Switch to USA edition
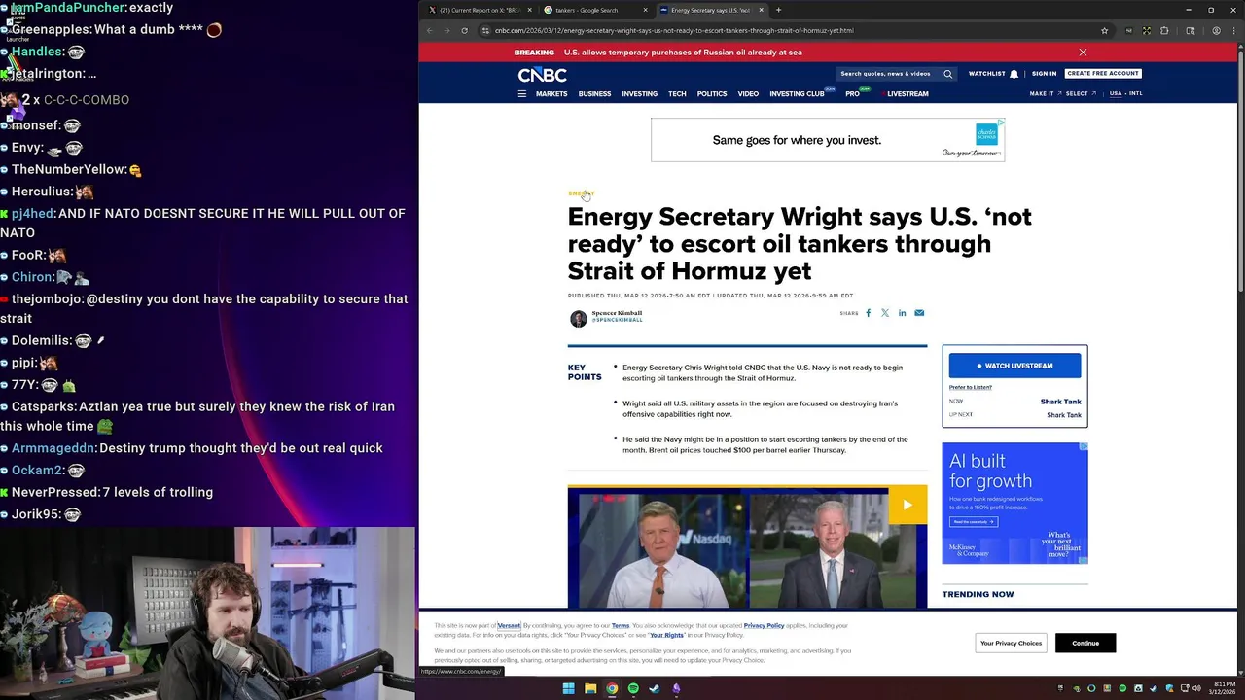This screenshot has height=700, width=1245. 1116,94
